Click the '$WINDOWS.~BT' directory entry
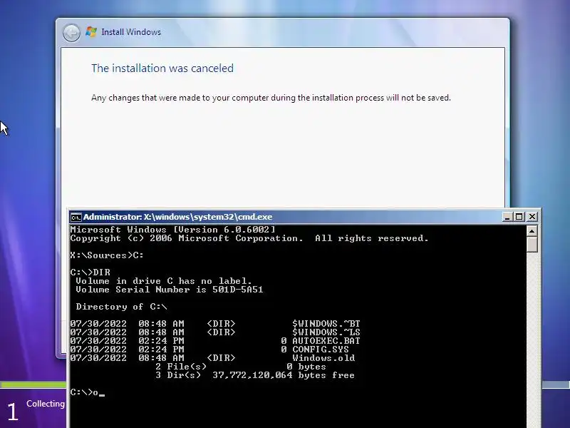 [x=326, y=324]
